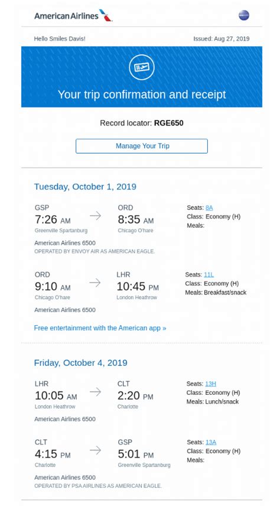Click the Issued: Aug 27, 2019 text
The image size is (280, 506).
click(222, 39)
